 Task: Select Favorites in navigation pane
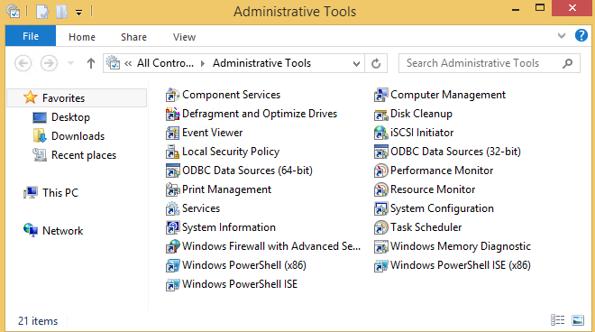[77, 98]
